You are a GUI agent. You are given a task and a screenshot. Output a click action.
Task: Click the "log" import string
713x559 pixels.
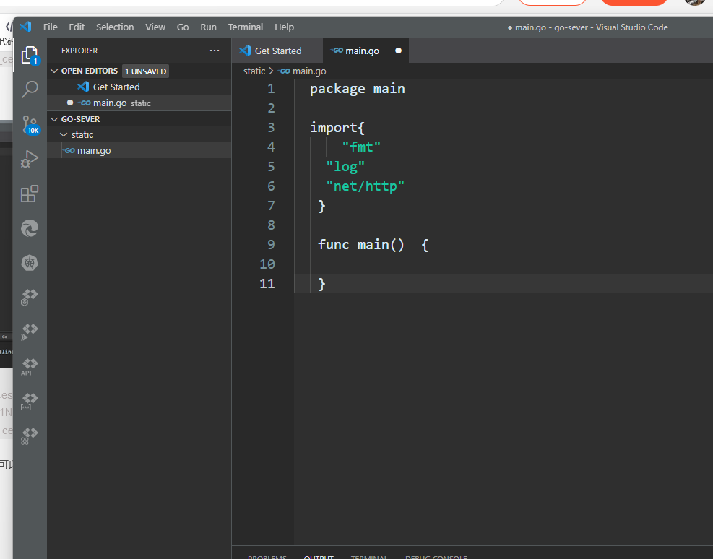pos(345,167)
